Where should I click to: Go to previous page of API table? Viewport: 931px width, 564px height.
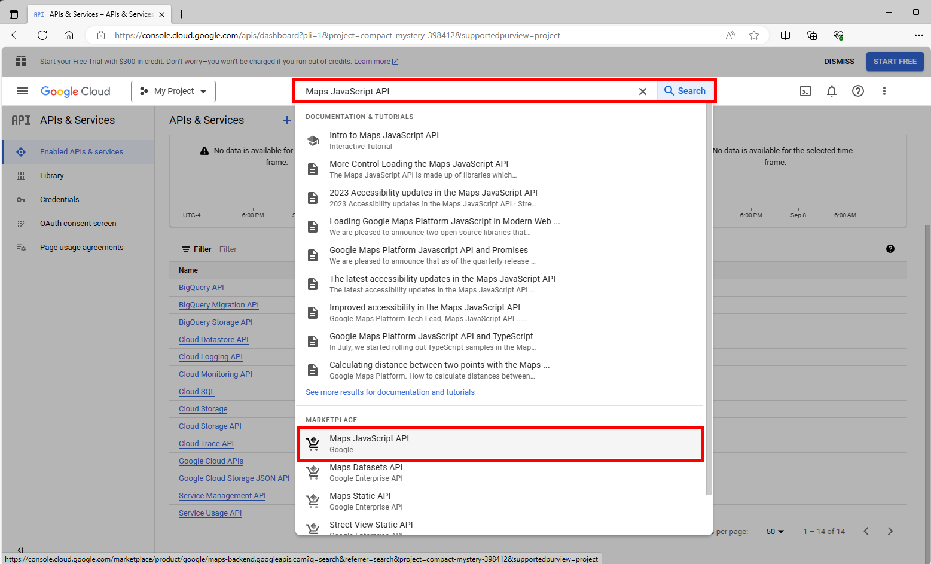(866, 531)
